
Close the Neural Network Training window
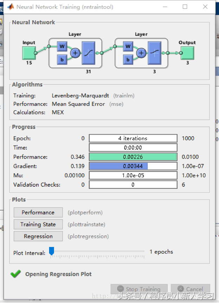tap(205, 7)
